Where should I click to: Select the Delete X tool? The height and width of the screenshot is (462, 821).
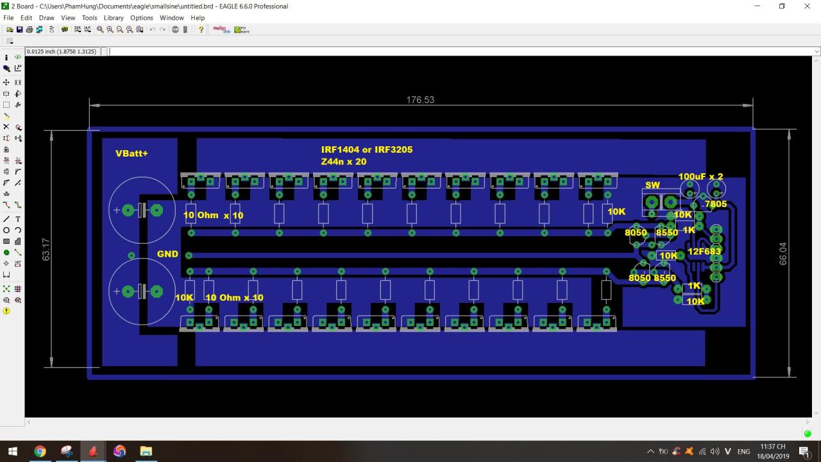[x=6, y=127]
